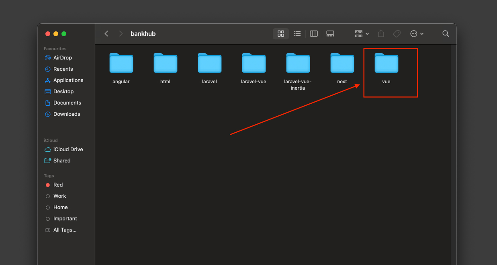
Task: Select the html folder icon
Action: [166, 63]
